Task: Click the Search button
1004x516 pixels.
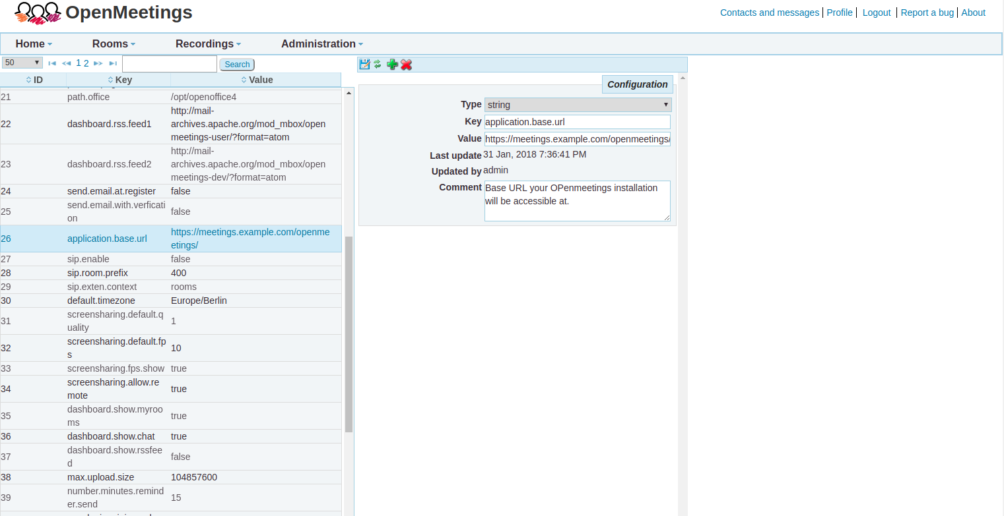Action: [237, 65]
